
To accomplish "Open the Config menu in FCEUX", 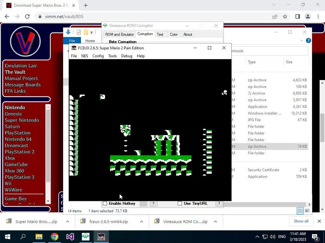I will tap(98, 56).
